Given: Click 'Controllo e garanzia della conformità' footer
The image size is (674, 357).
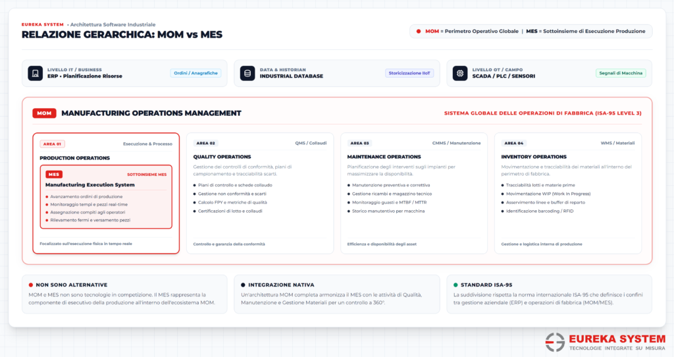Looking at the screenshot, I should (229, 244).
